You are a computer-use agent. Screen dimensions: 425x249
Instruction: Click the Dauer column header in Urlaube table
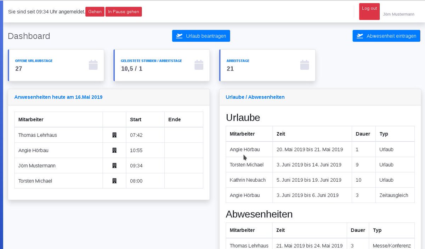[x=363, y=134]
